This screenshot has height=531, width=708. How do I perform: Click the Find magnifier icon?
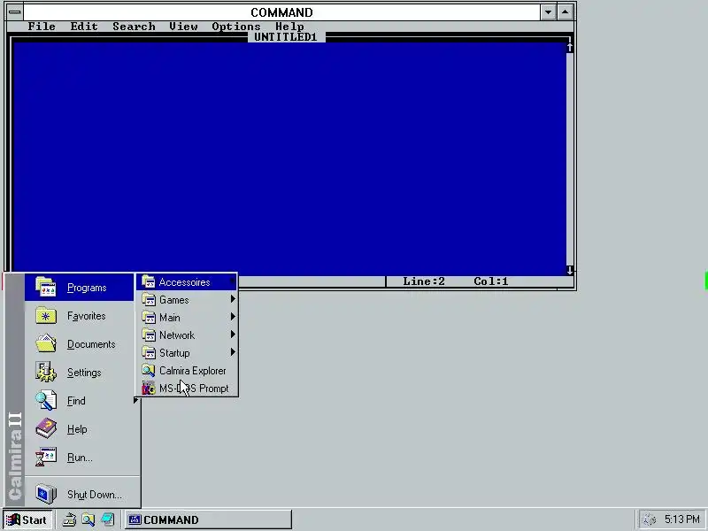tap(46, 401)
